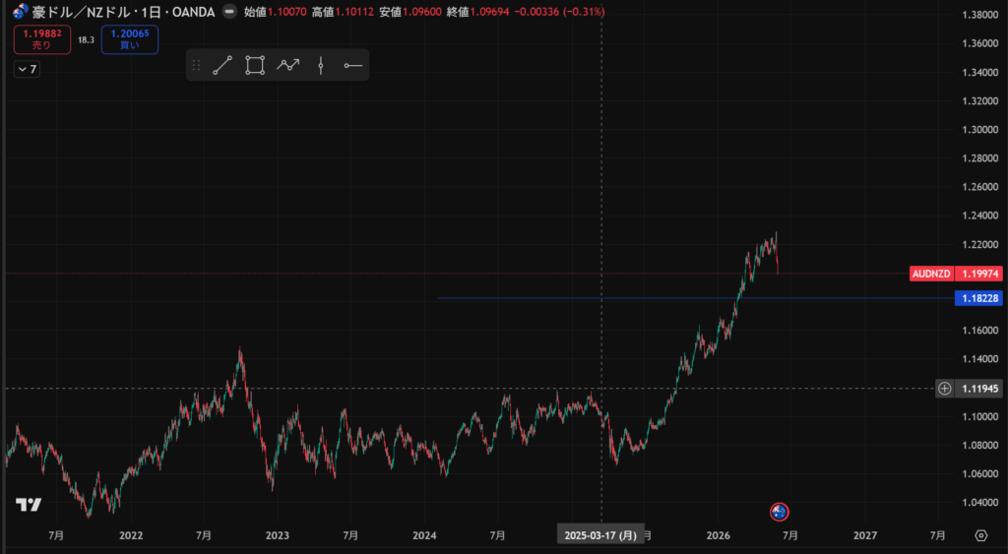Click the 1.24000 price scale label
The height and width of the screenshot is (554, 1008).
click(x=979, y=215)
